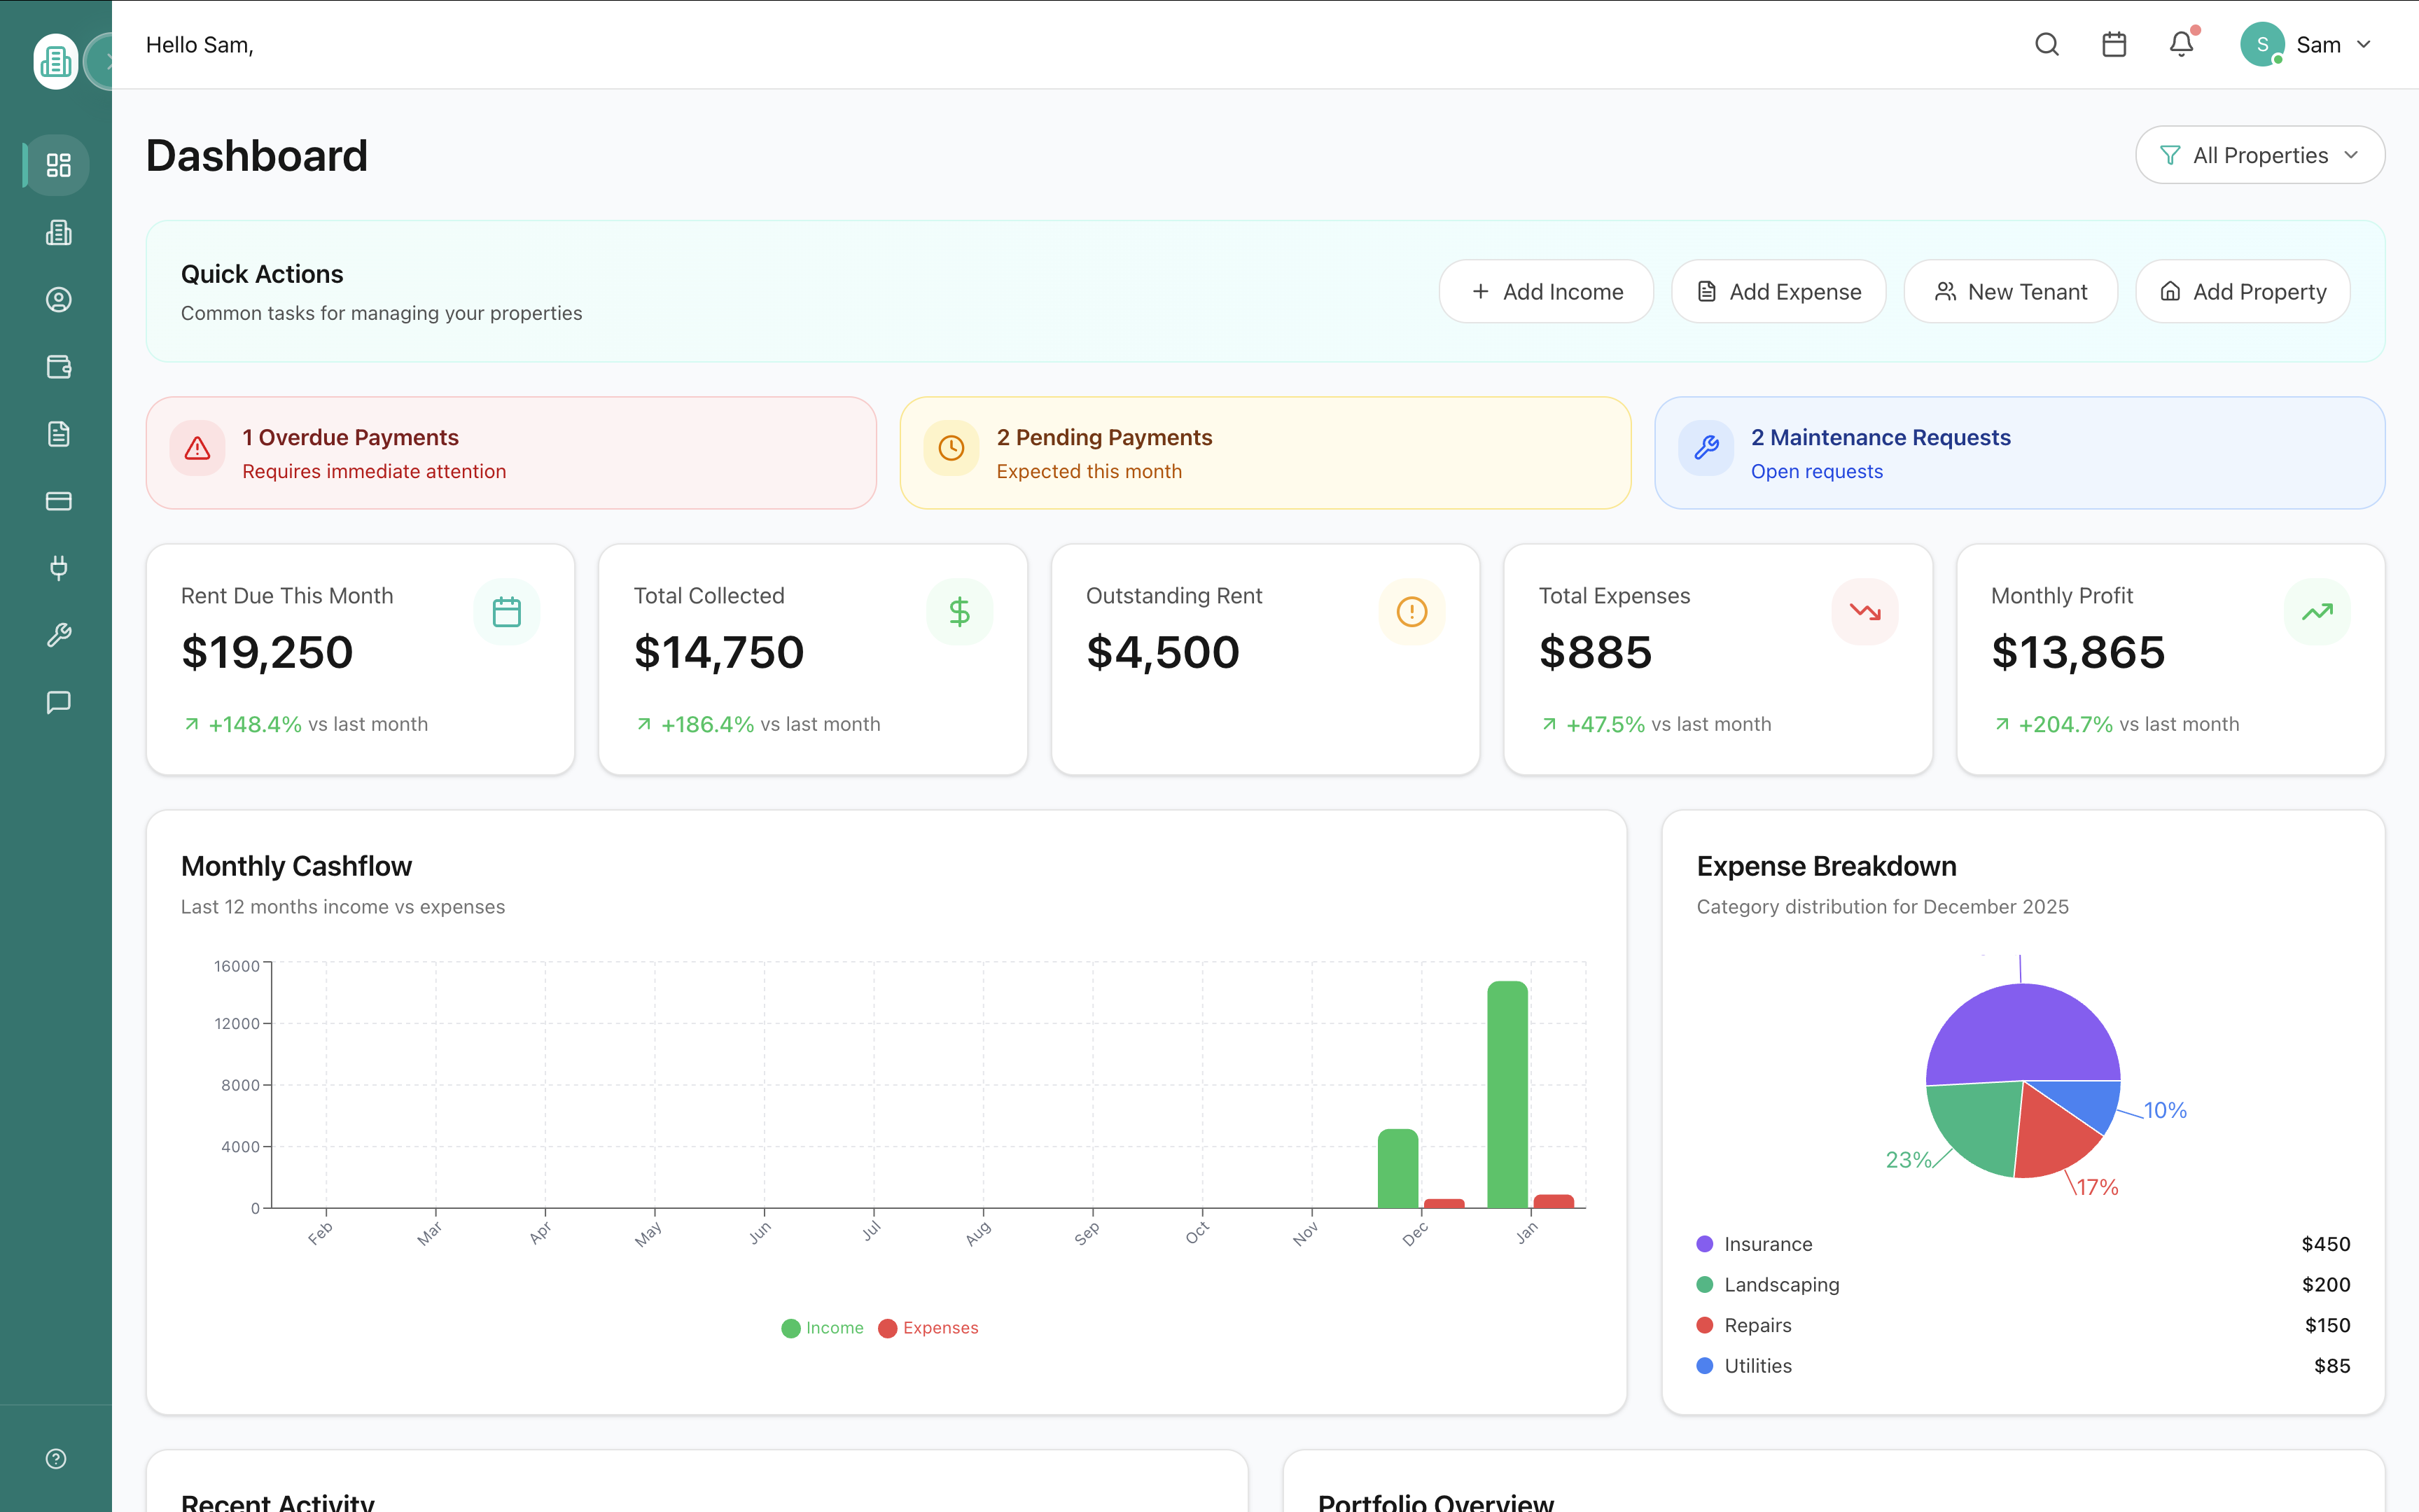Viewport: 2419px width, 1512px height.
Task: Open the notifications bell
Action: (x=2180, y=44)
